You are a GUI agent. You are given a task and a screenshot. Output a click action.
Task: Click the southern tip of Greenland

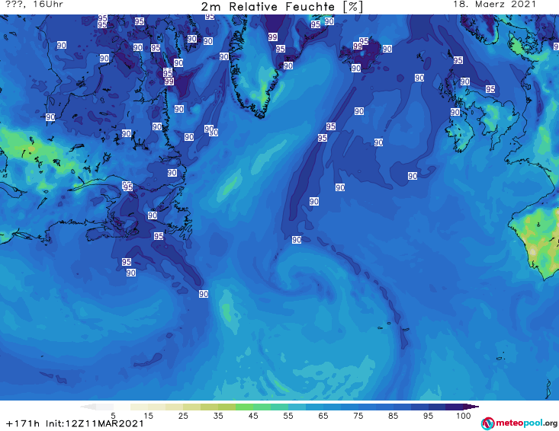[x=262, y=114]
